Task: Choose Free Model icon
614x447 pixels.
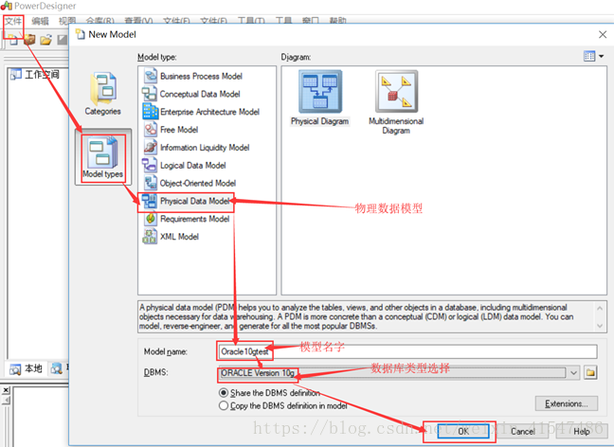Action: click(151, 130)
